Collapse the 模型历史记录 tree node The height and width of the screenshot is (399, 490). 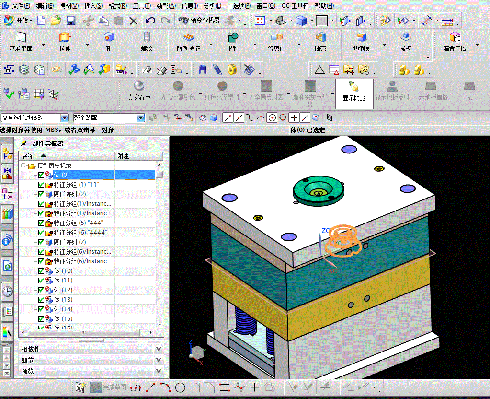click(x=23, y=165)
